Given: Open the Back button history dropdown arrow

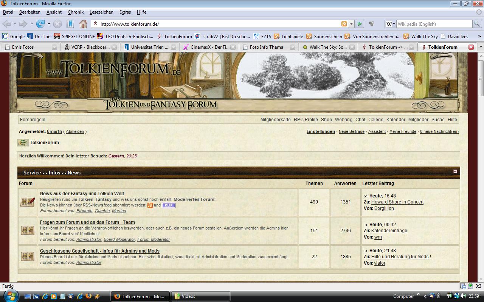Looking at the screenshot, I should [x=15, y=24].
